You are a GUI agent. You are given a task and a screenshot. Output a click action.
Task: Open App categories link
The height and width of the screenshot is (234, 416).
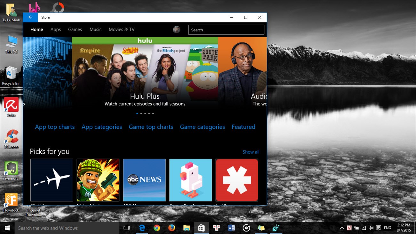102,127
